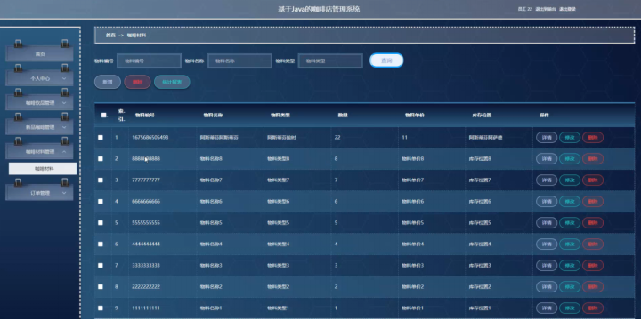Click 首页 in the breadcrumb
Image resolution: width=641 pixels, height=320 pixels.
(110, 36)
